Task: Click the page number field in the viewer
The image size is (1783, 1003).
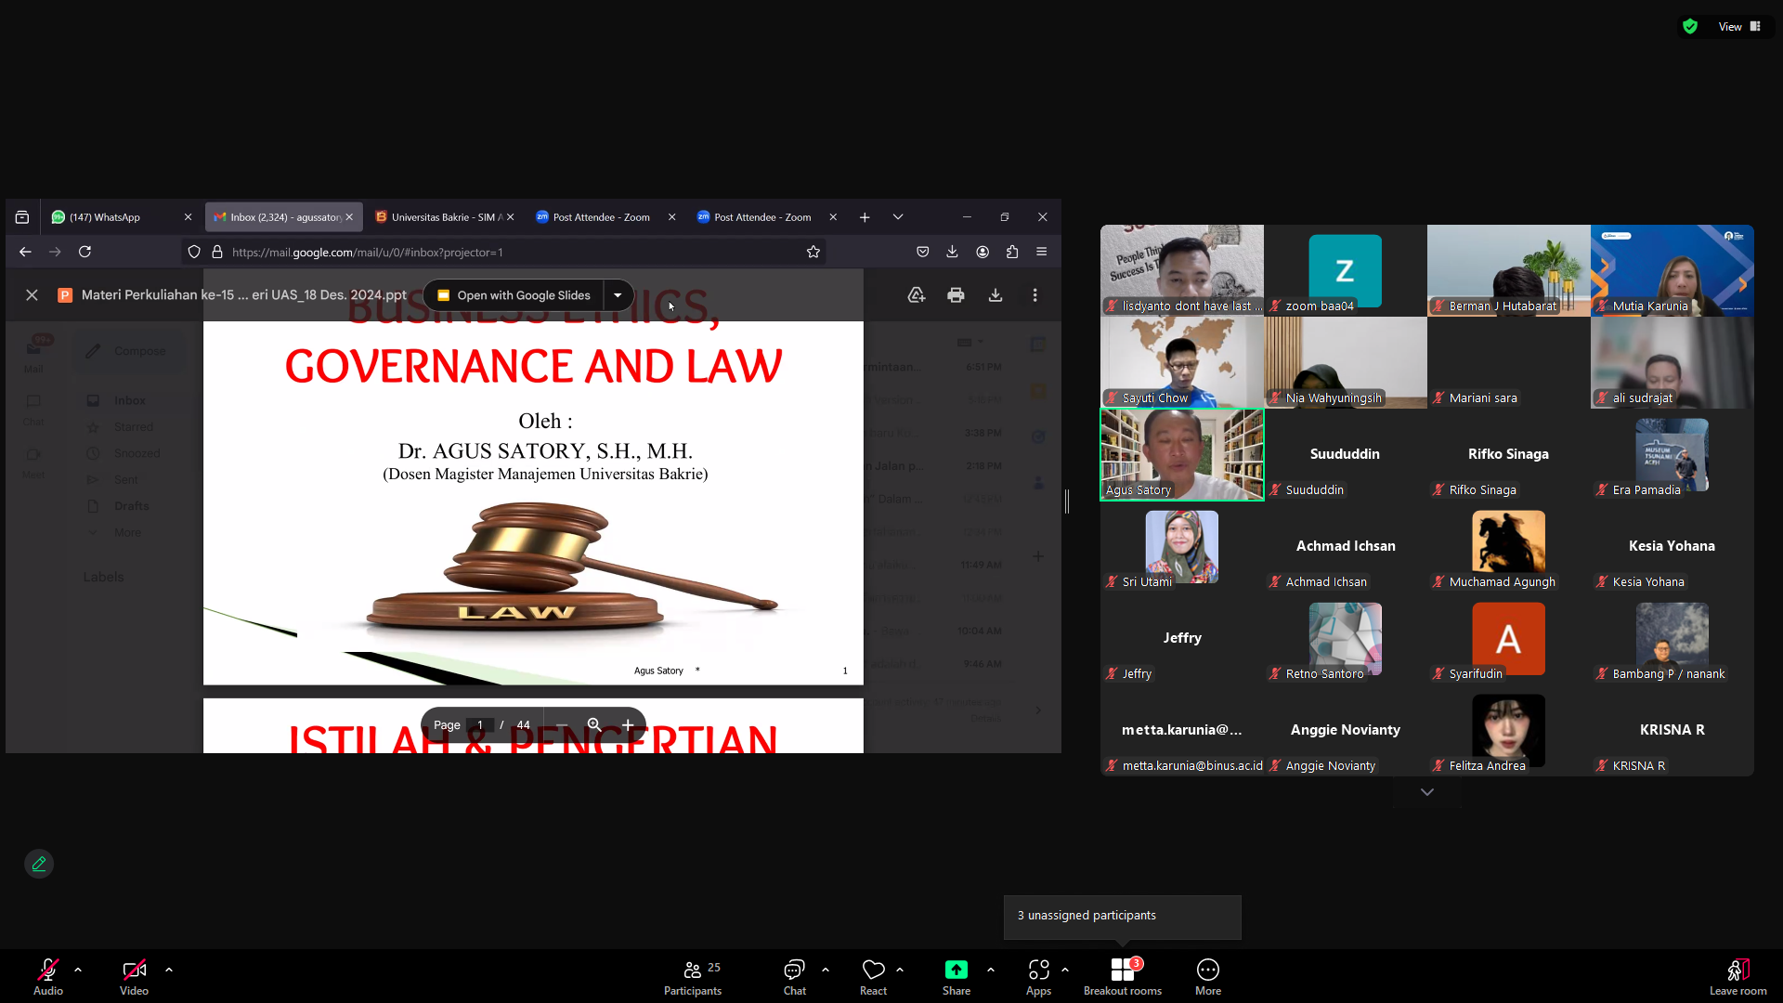Action: [480, 725]
